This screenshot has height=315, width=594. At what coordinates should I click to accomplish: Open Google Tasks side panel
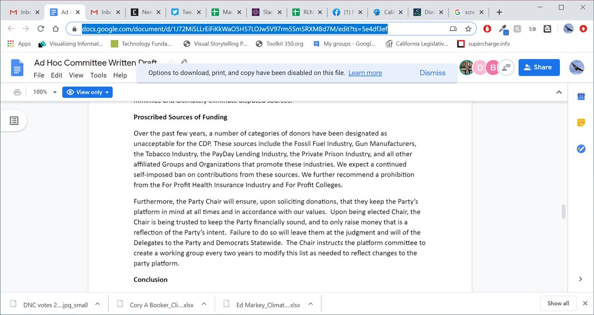(x=581, y=148)
